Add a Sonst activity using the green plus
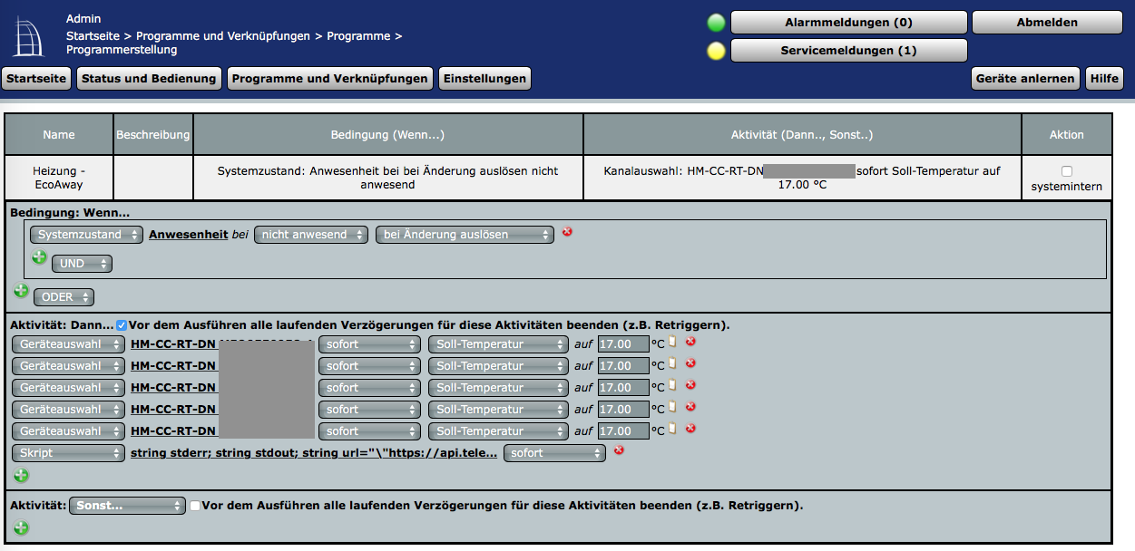This screenshot has width=1135, height=551. 21,527
